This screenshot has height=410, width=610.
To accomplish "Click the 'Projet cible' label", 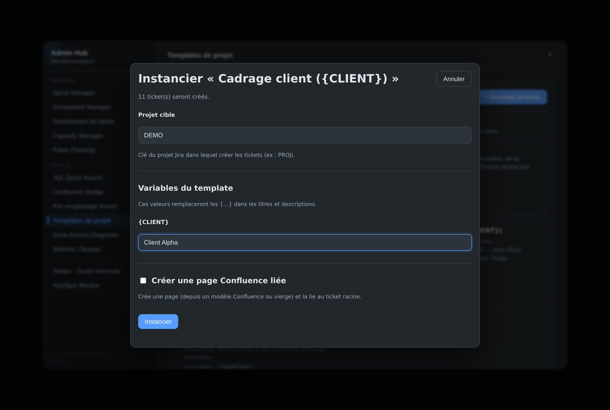I will 157,115.
